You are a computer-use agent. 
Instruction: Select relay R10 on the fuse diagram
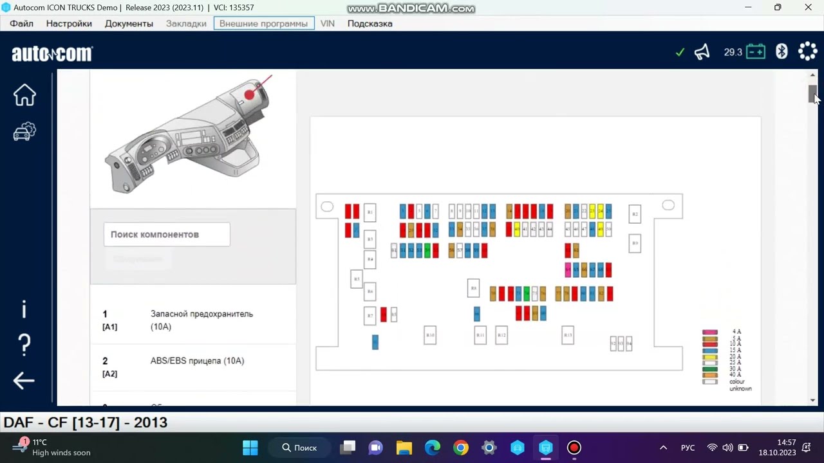point(430,335)
